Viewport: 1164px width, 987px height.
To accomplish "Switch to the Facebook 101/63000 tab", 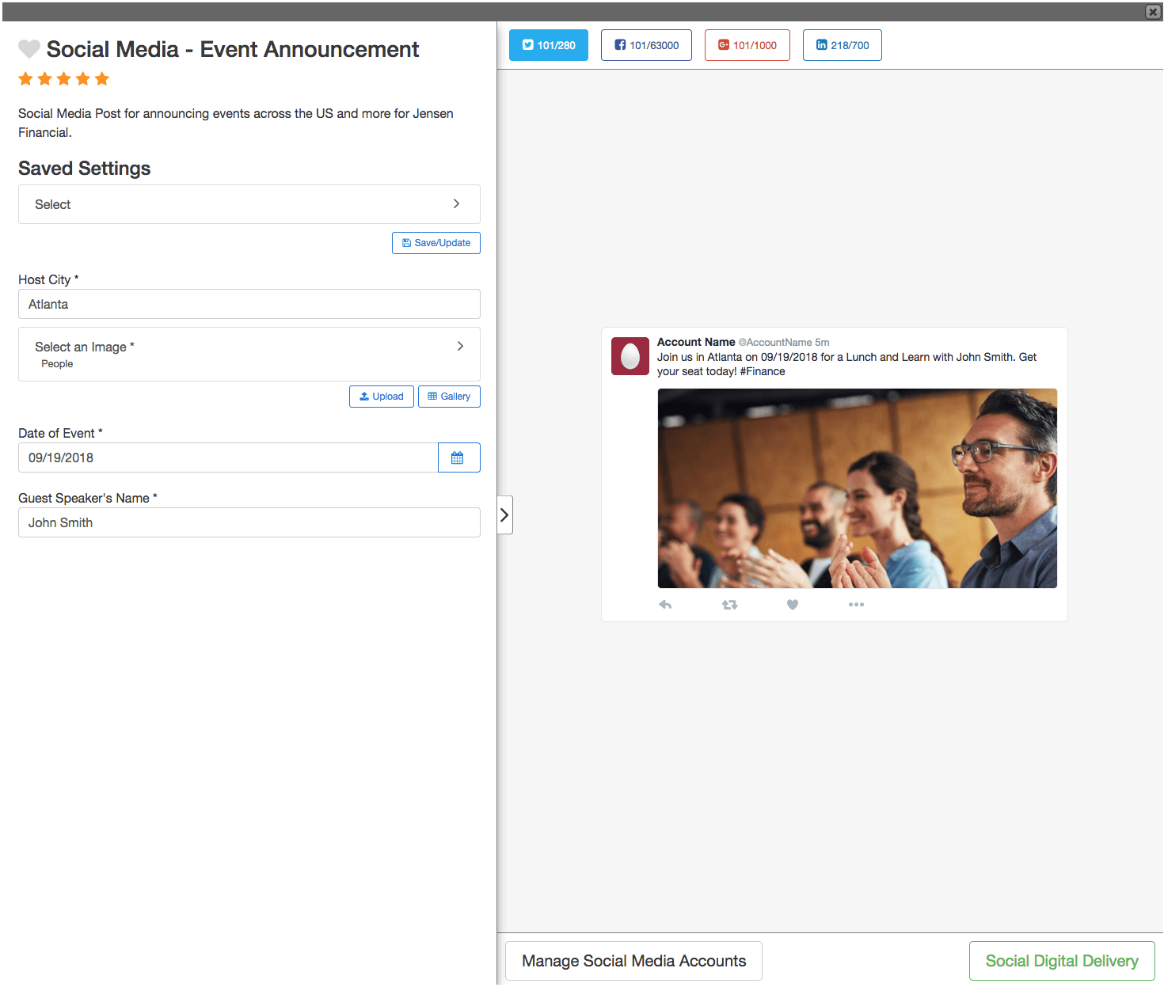I will click(646, 45).
